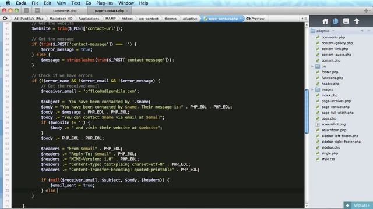
Task: Click the first toolbar view button beside window controls
Action: click(x=26, y=10)
